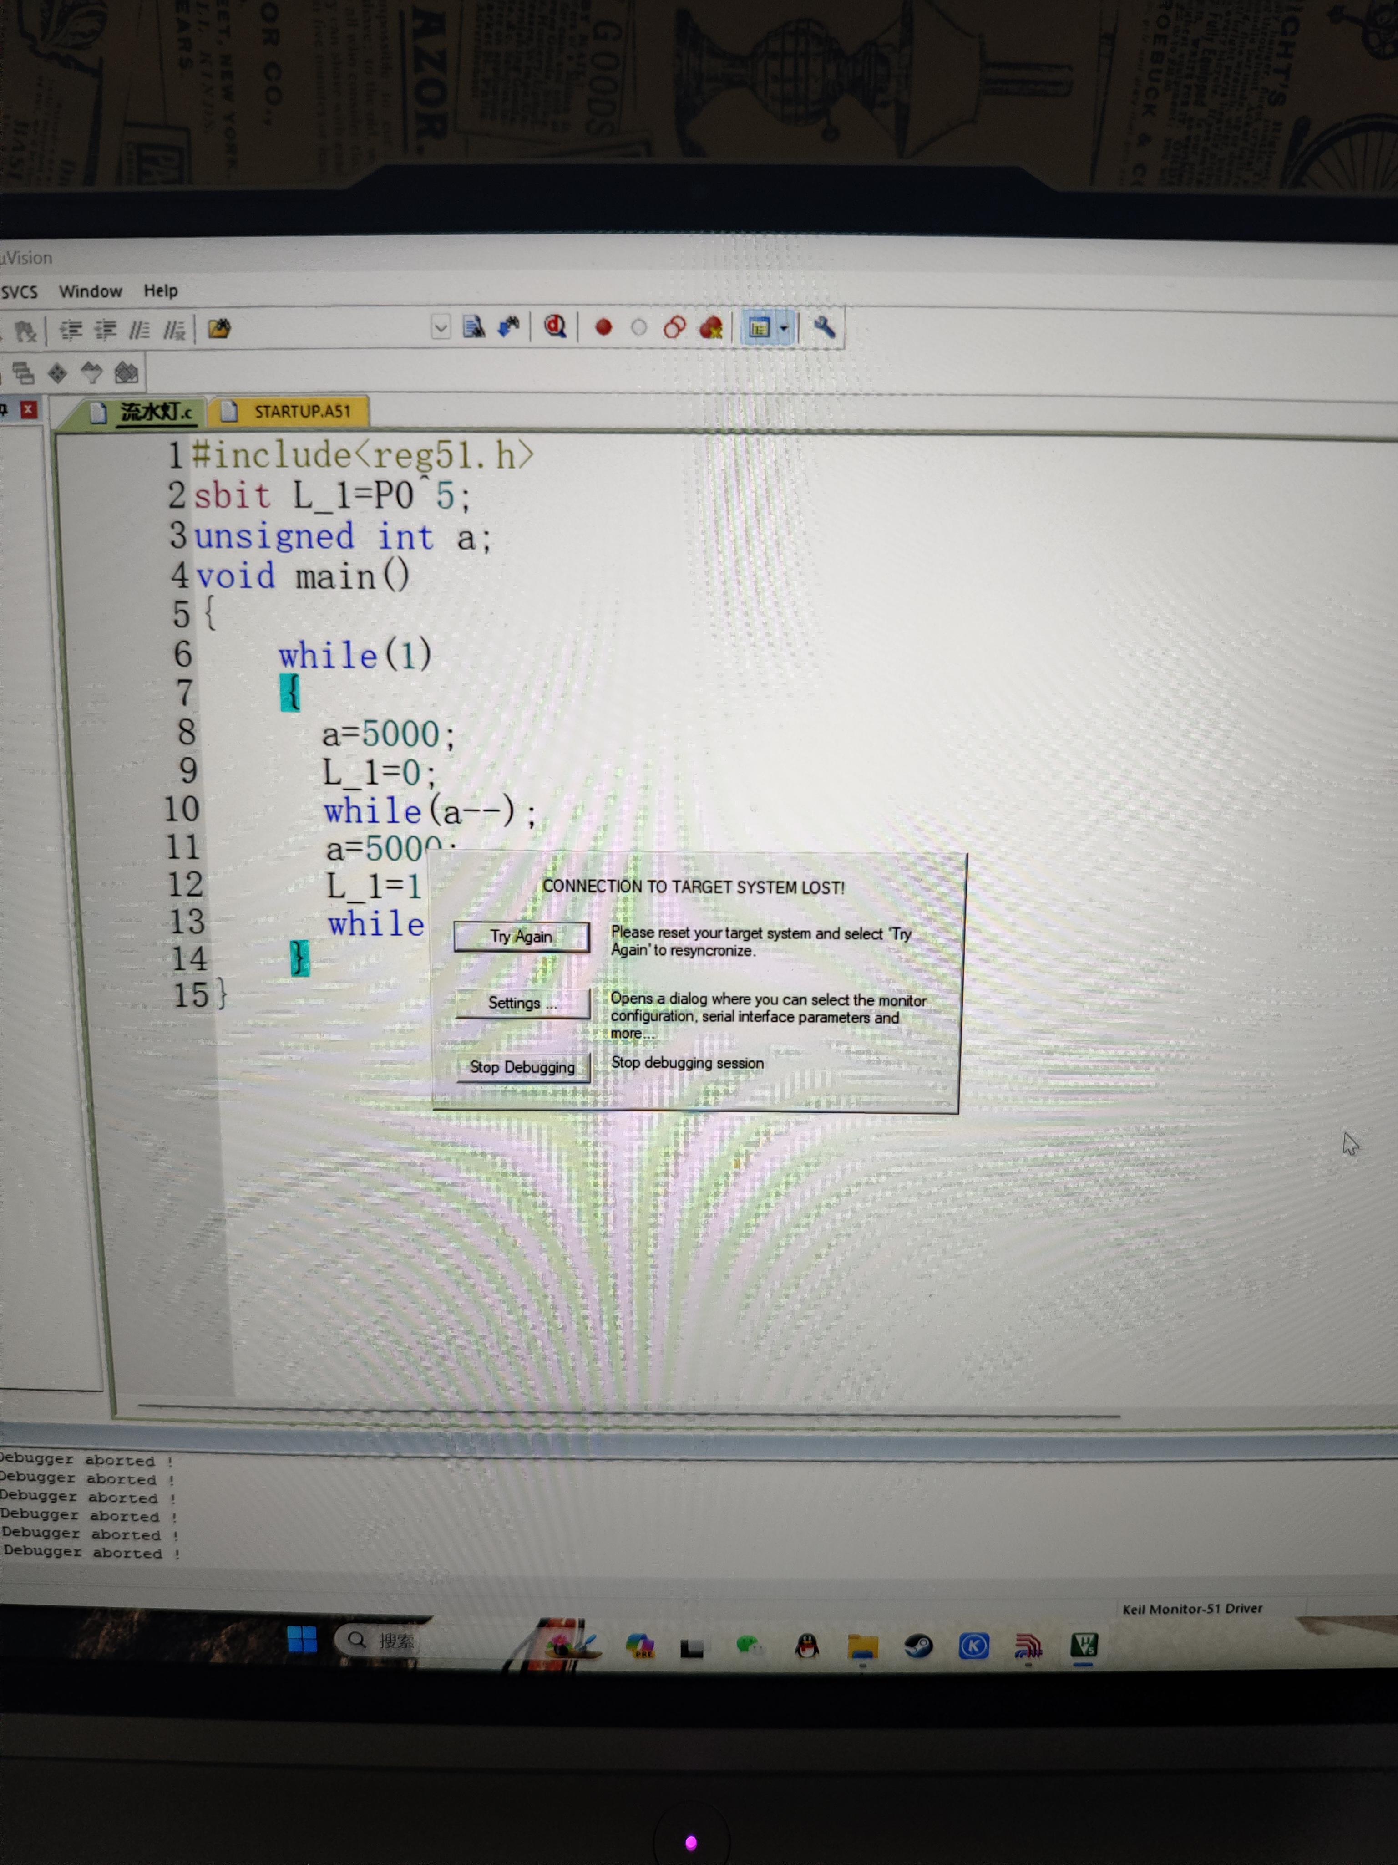Open monitor Settings from the dialog
1398x1865 pixels.
(522, 1003)
